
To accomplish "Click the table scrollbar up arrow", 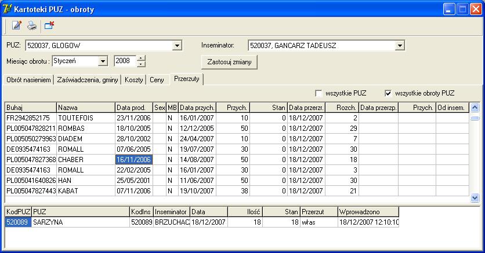I will tap(475, 107).
